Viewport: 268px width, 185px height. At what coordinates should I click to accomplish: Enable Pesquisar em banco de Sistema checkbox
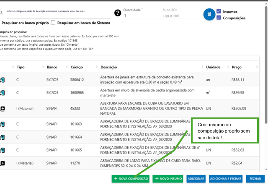(53, 22)
